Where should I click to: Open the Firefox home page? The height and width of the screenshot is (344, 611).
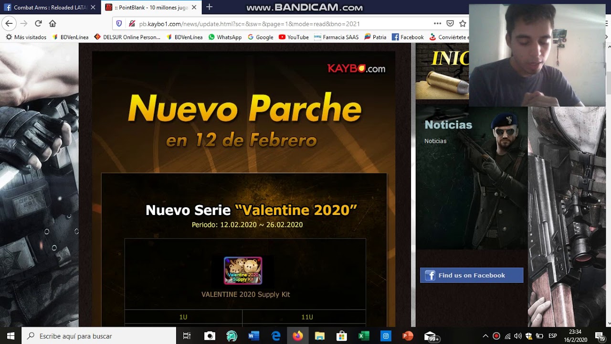[x=53, y=23]
